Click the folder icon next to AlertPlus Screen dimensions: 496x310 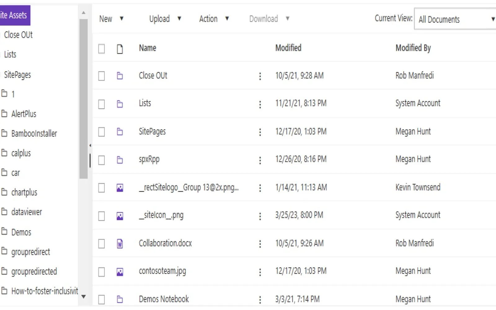click(x=4, y=113)
